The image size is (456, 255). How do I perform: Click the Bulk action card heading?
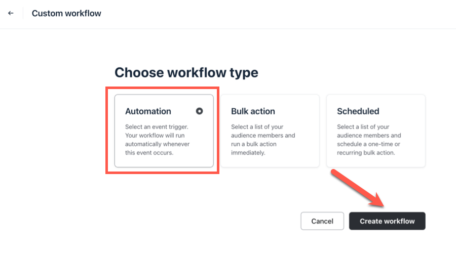253,111
